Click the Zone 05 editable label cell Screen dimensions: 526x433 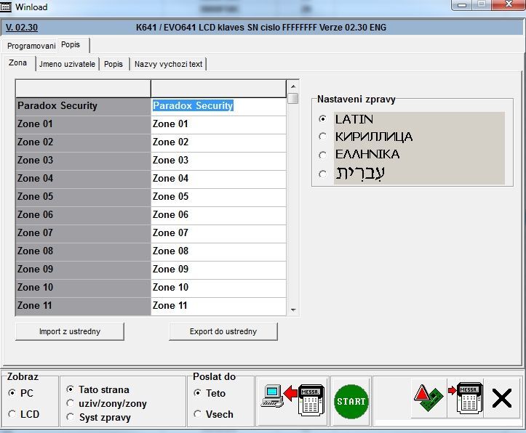[218, 197]
